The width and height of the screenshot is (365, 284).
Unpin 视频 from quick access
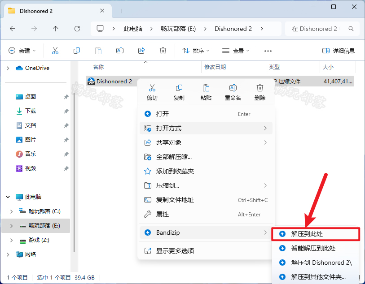[x=66, y=168]
